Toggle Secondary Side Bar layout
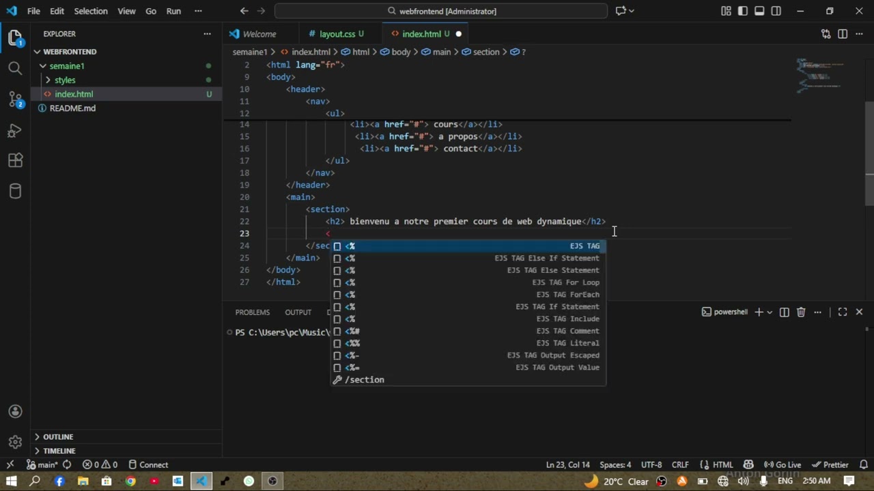874x491 pixels. [x=776, y=11]
